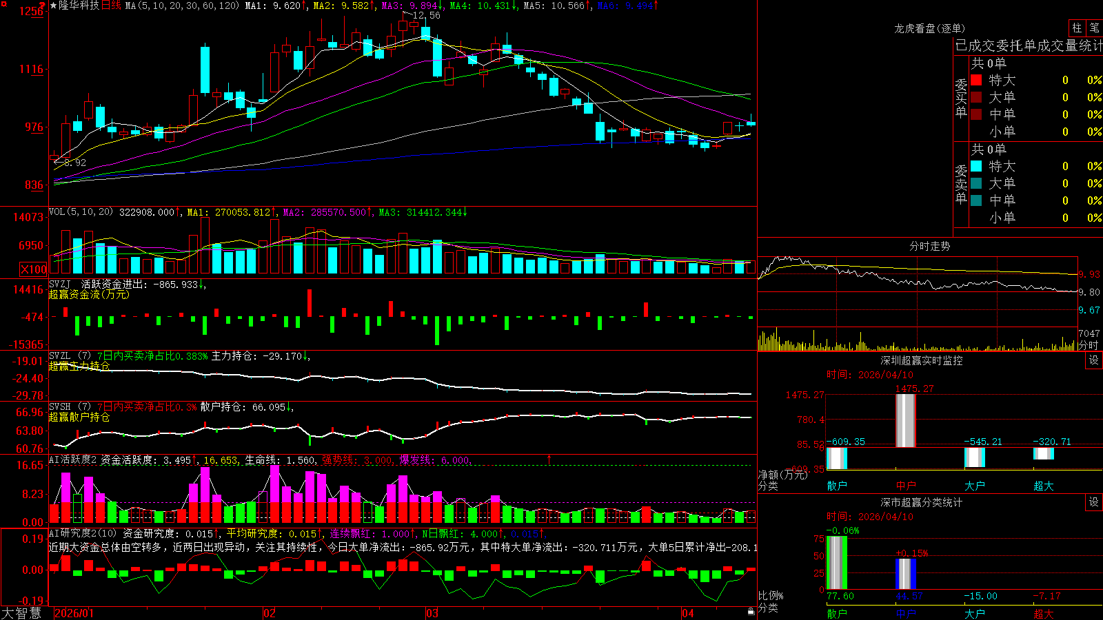Click the 12.56 high price label

point(426,15)
